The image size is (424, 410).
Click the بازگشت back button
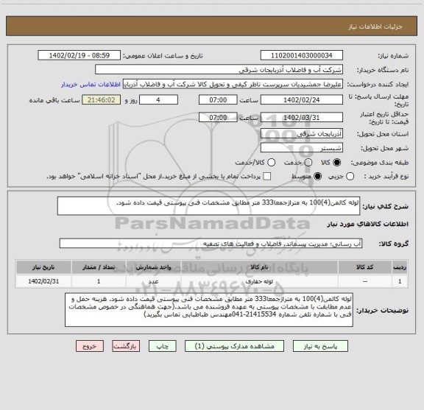(x=126, y=346)
